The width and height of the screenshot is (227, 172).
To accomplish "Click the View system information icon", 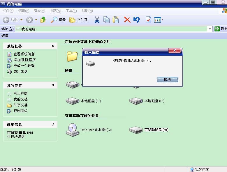I will tap(9, 54).
